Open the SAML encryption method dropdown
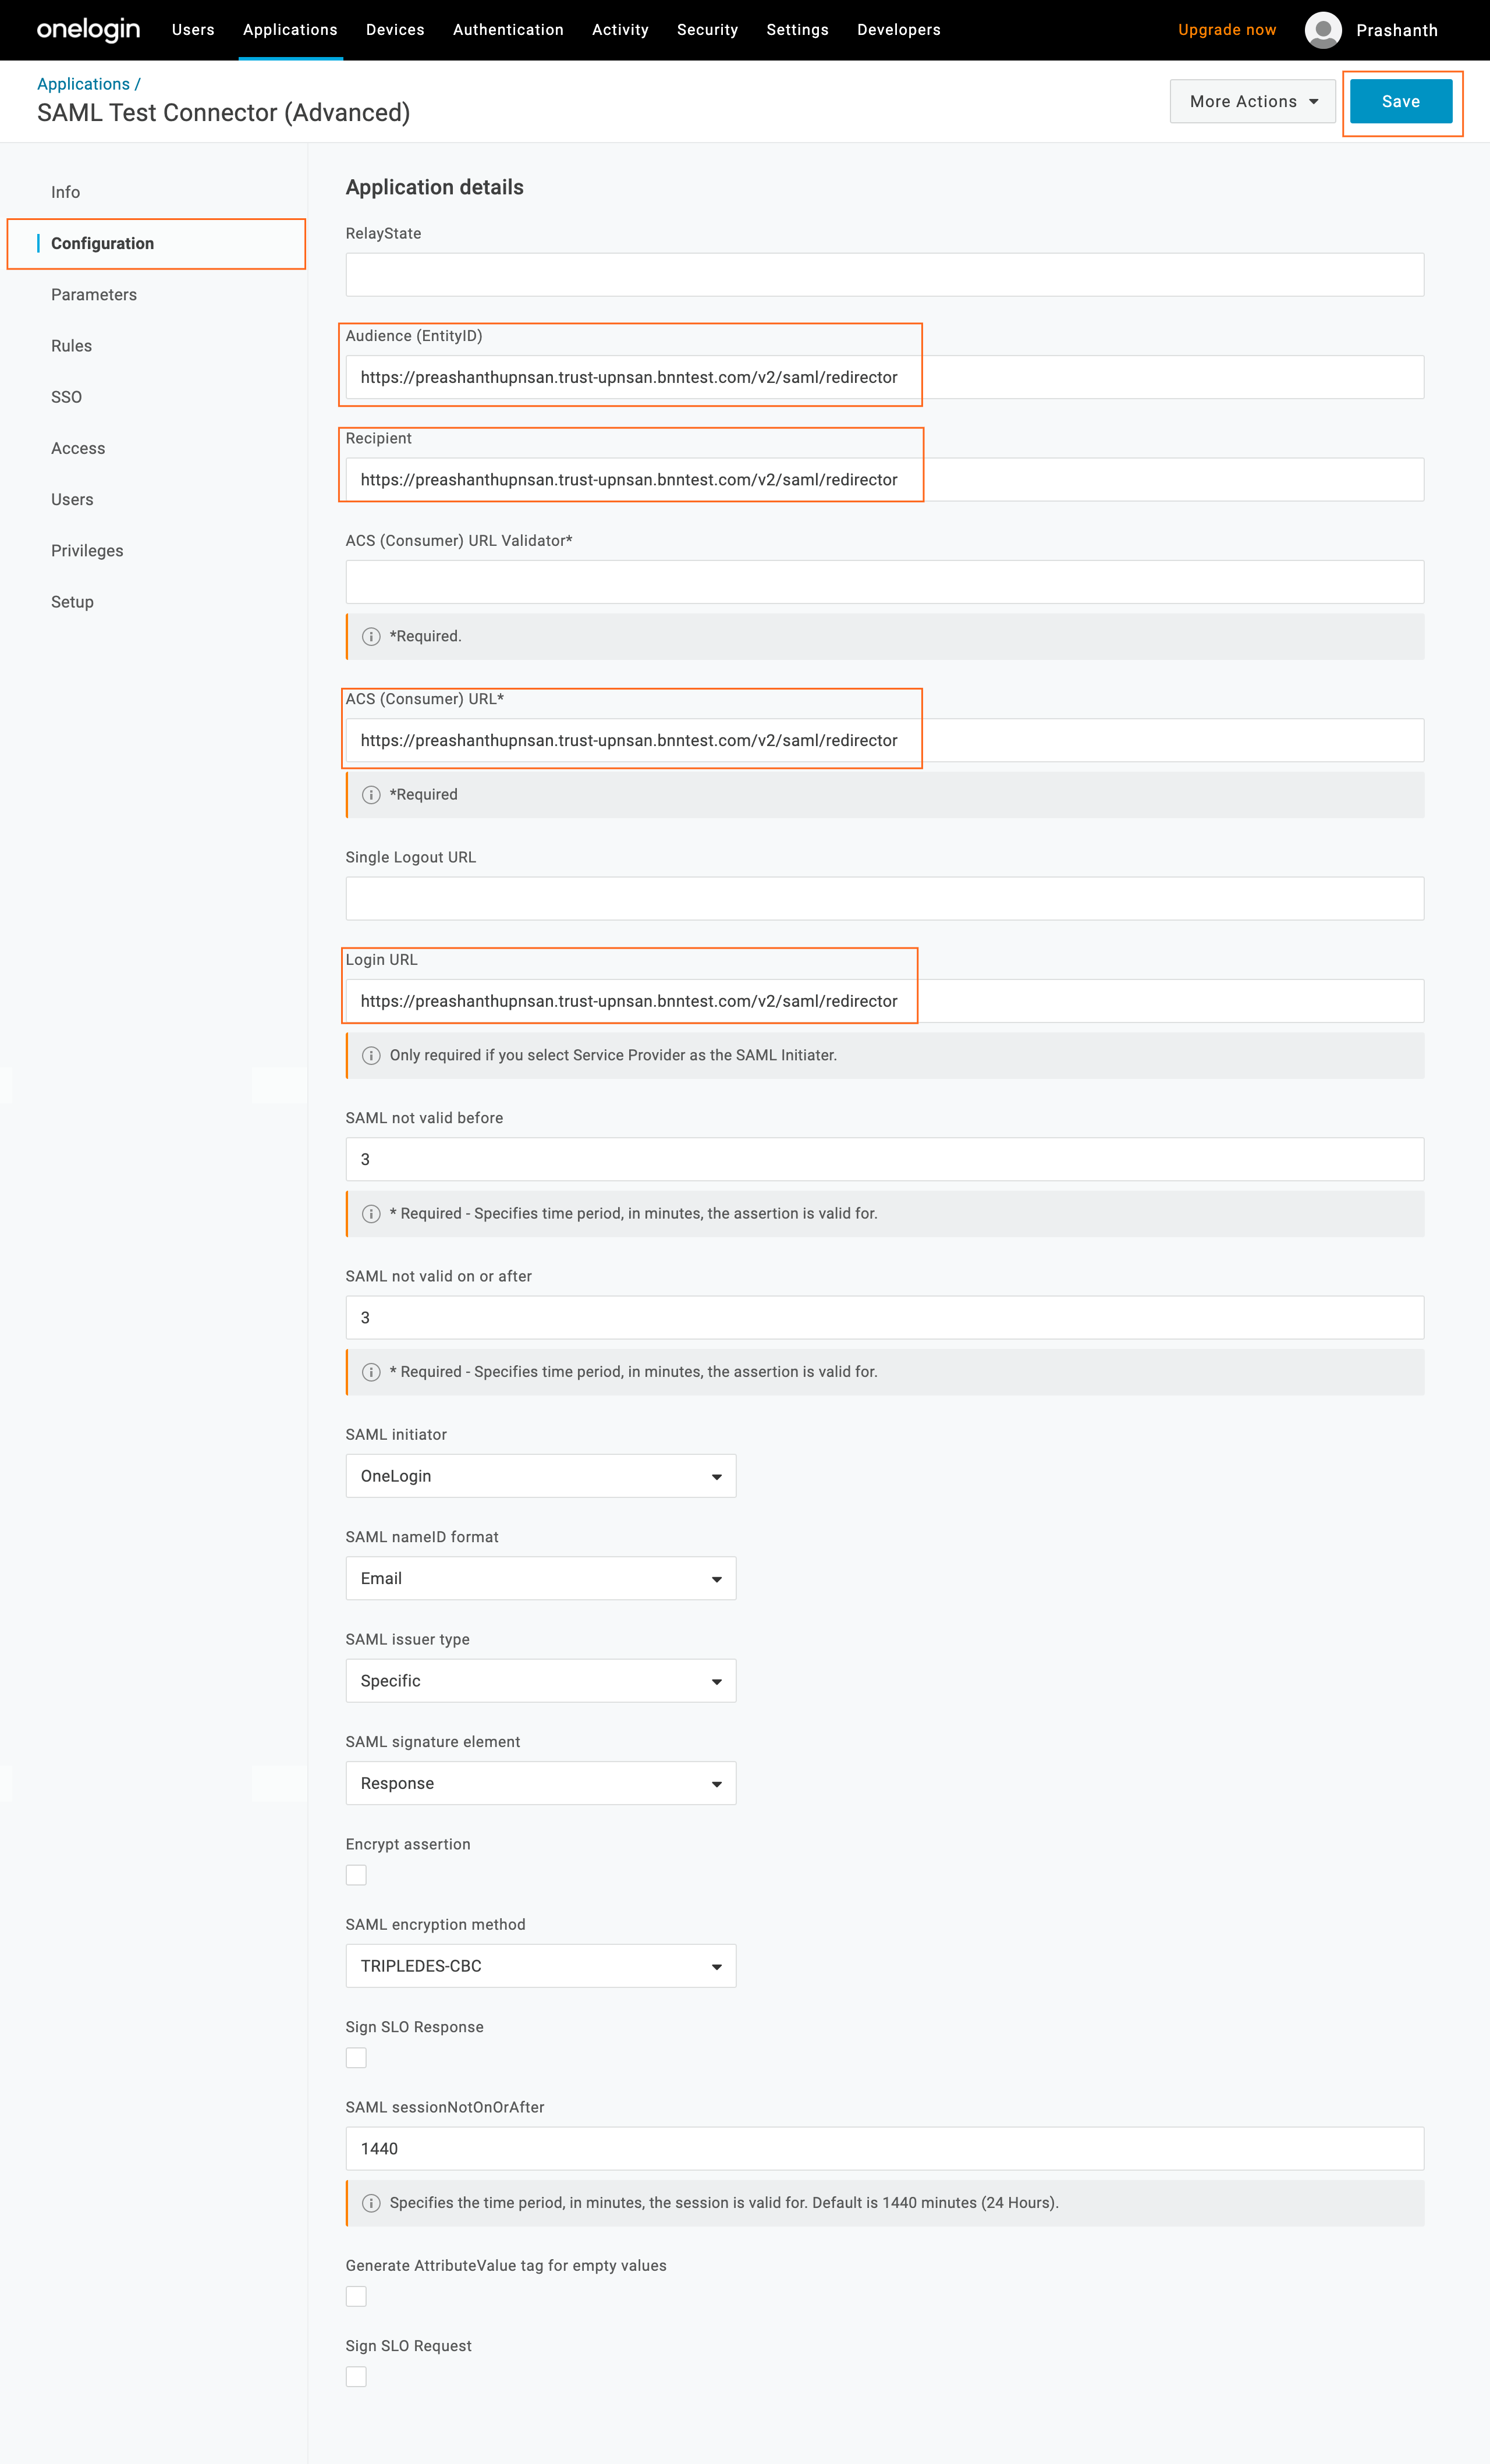The image size is (1490, 2464). point(540,1966)
